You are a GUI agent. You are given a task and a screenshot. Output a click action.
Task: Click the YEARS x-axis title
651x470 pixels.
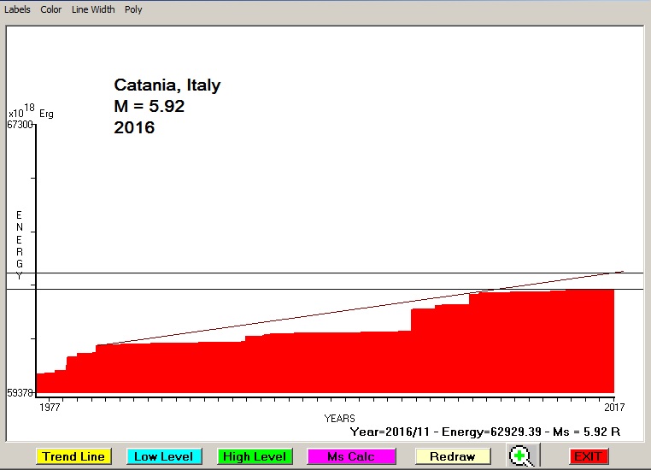[x=339, y=419]
